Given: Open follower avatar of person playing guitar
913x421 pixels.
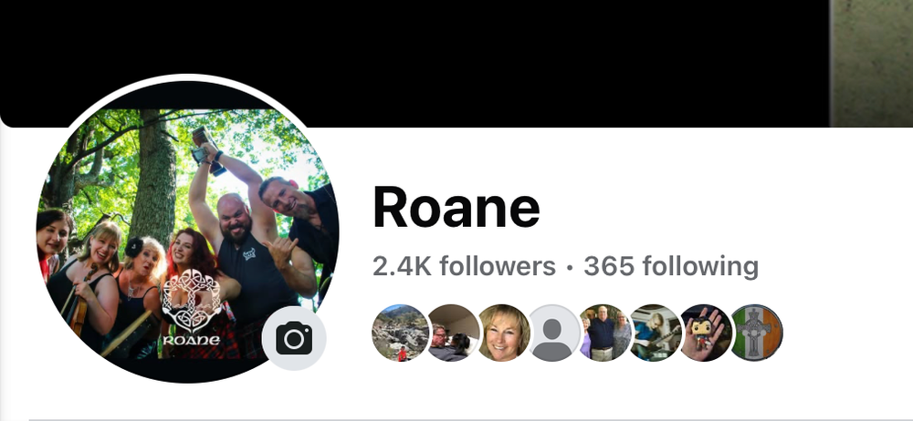Looking at the screenshot, I should coord(655,333).
